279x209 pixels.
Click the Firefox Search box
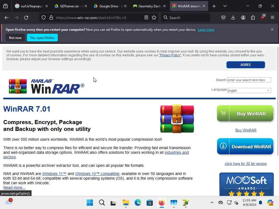point(186,18)
